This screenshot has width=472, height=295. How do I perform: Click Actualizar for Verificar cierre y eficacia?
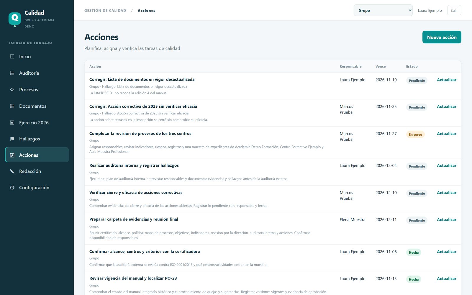[446, 193]
